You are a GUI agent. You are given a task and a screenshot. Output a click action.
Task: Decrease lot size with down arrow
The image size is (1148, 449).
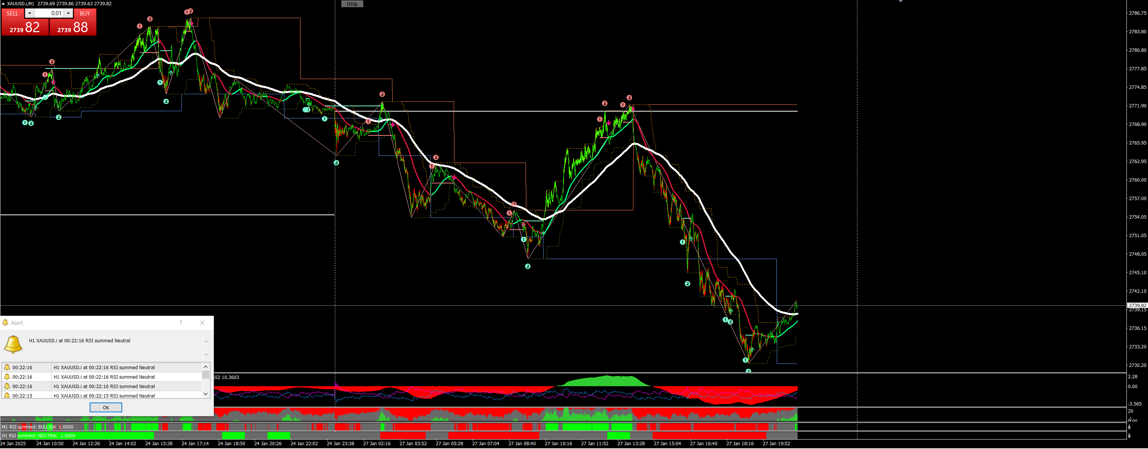[x=30, y=13]
